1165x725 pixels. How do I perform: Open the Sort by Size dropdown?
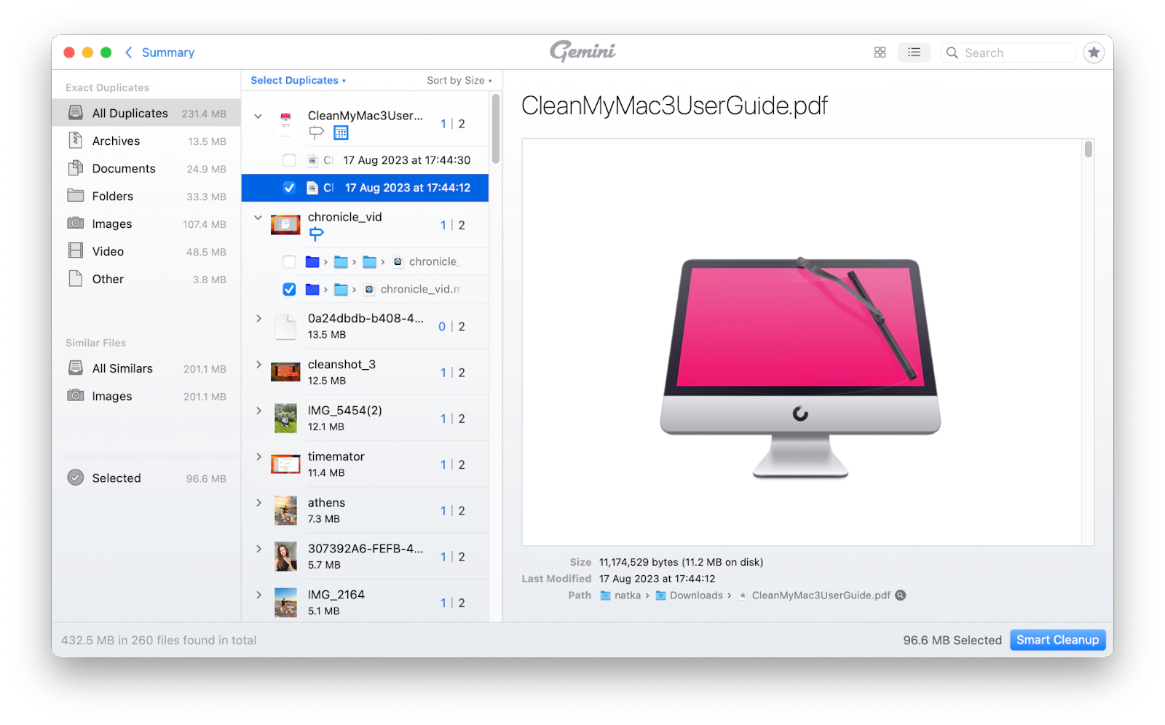coord(459,80)
